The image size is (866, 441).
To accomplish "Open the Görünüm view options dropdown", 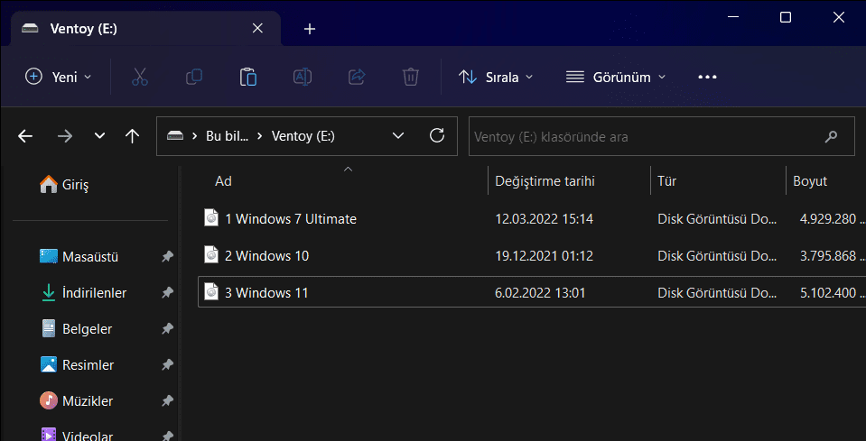I will [616, 77].
